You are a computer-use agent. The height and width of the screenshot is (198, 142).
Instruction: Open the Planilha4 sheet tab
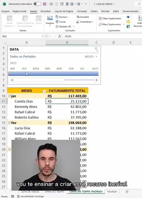tap(112, 192)
